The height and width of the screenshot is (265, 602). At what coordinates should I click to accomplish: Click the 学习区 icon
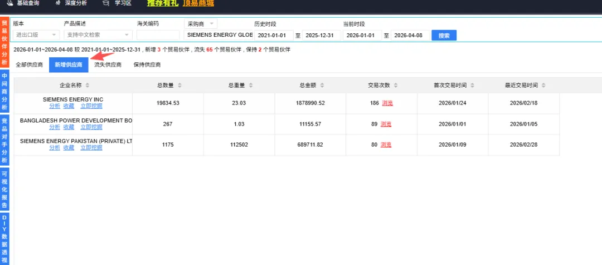coord(105,3)
